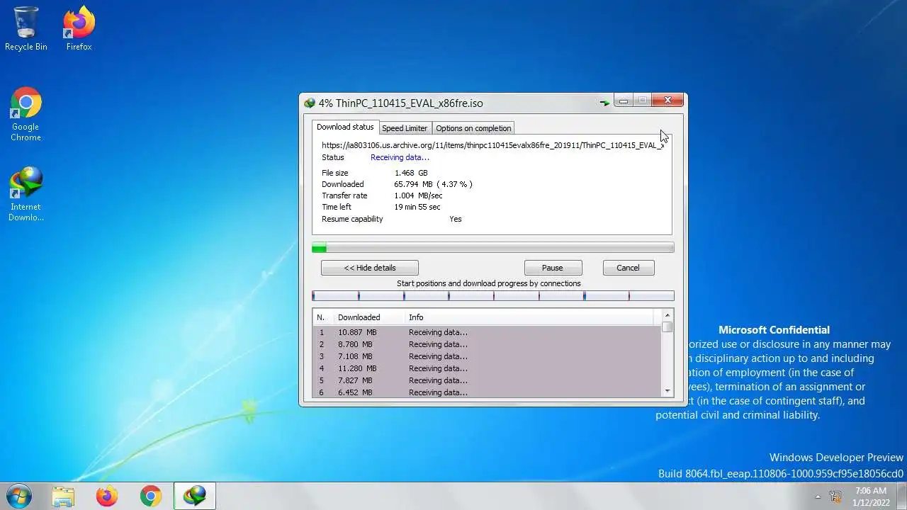
Task: Open the Options on completion tab
Action: (x=473, y=128)
